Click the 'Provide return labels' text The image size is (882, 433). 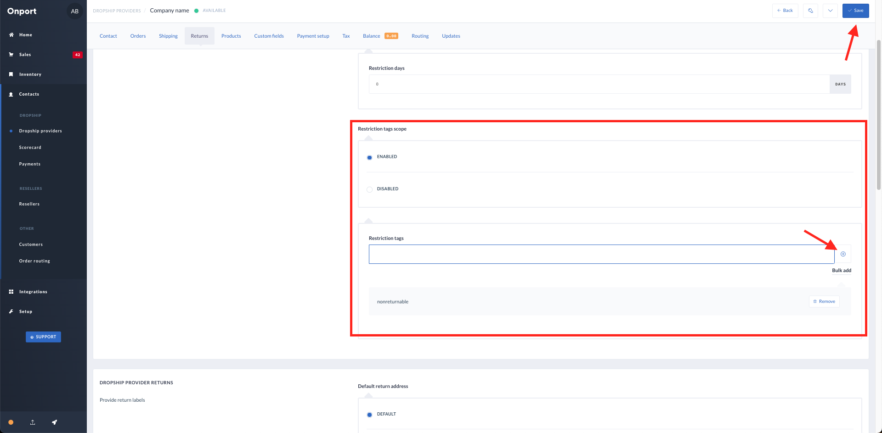(x=122, y=400)
